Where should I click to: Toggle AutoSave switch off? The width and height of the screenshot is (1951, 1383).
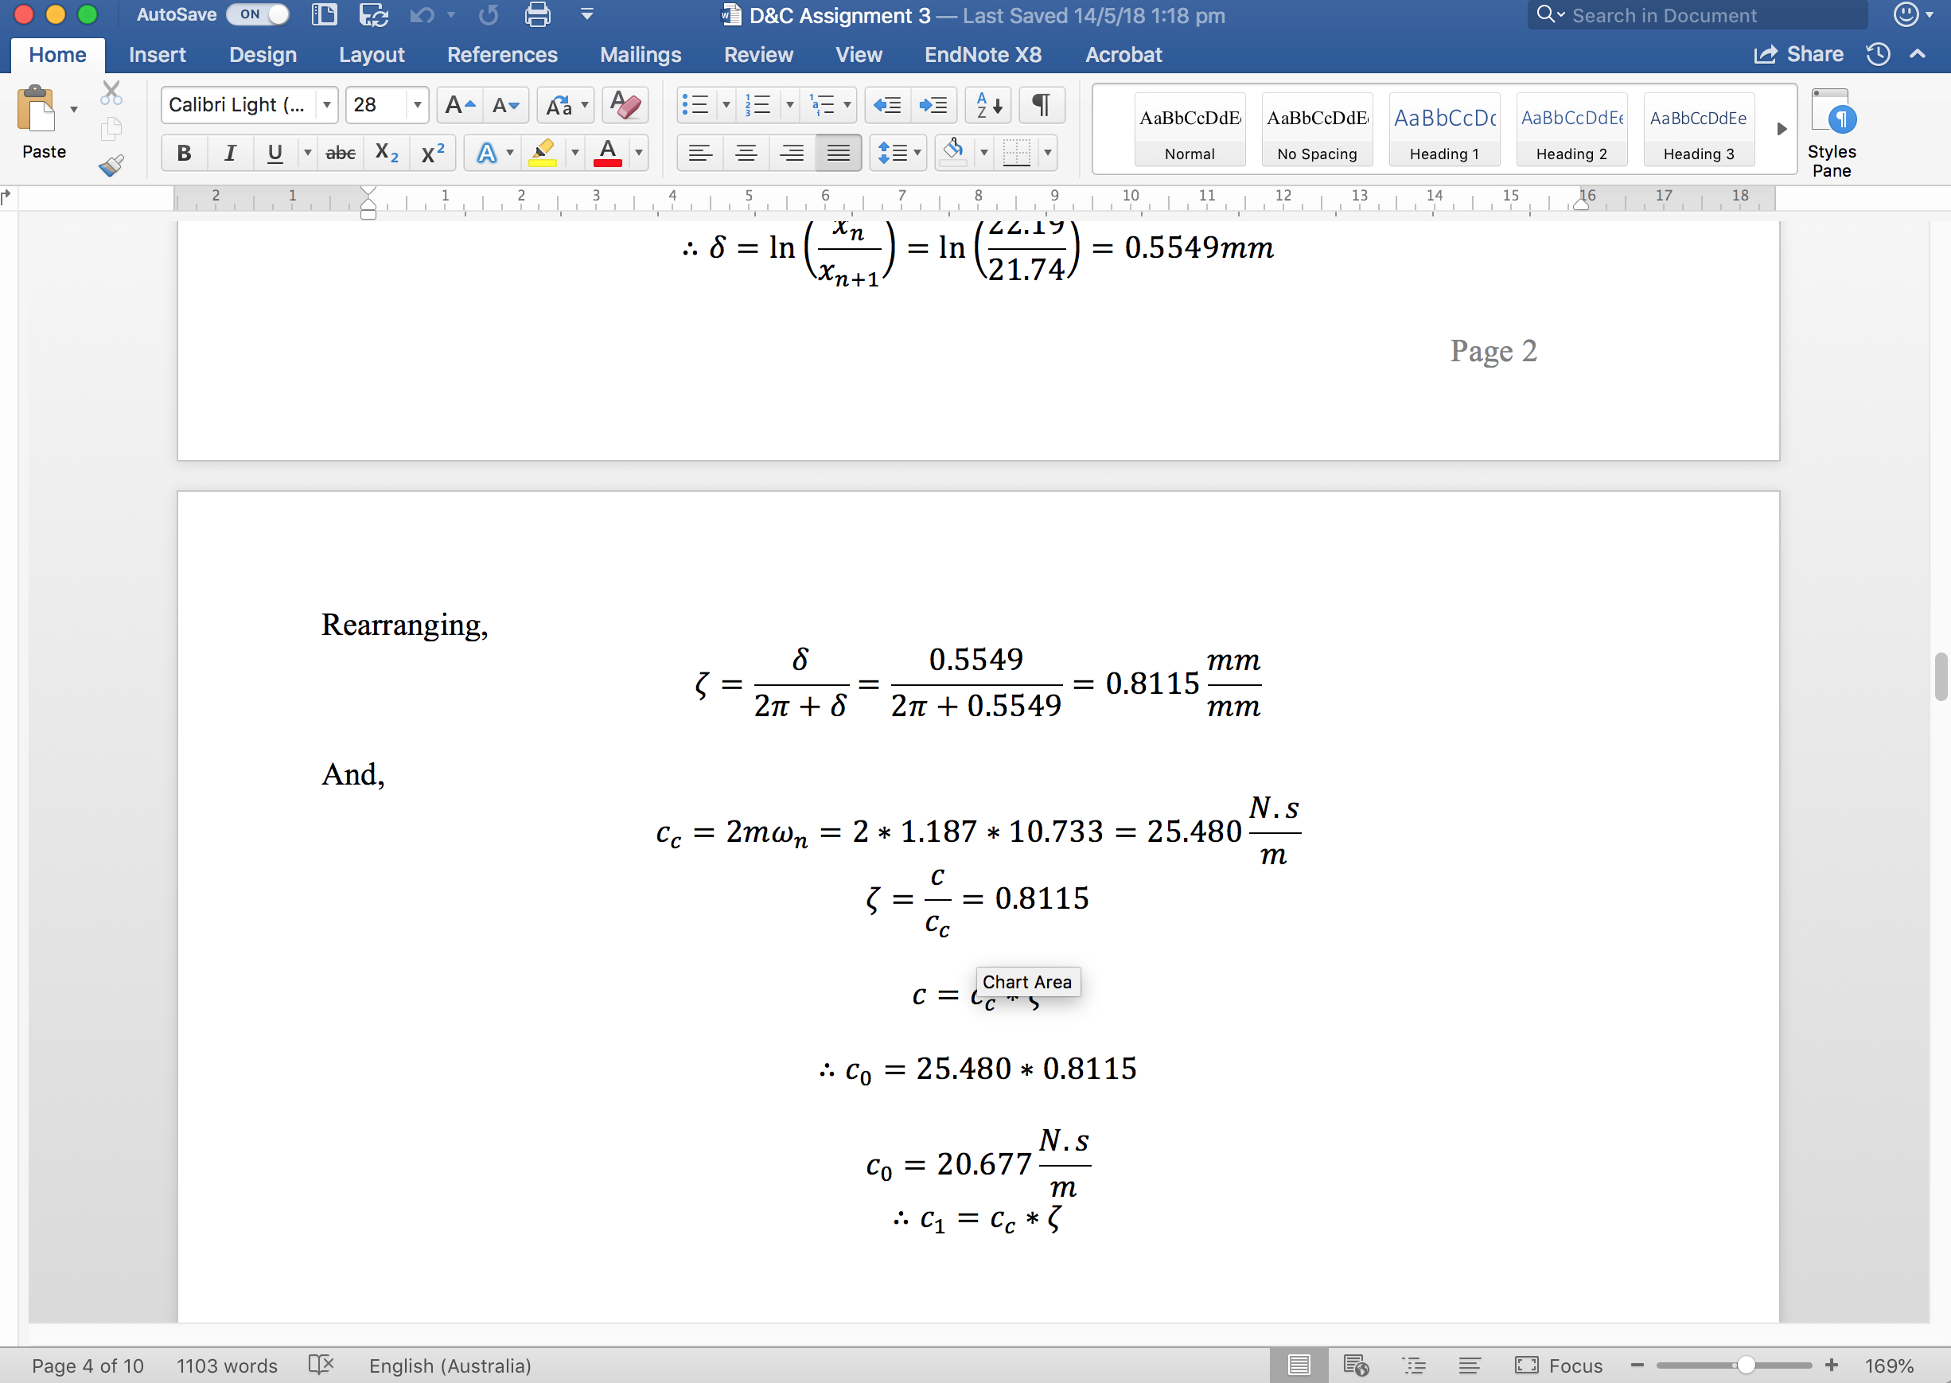(x=258, y=14)
